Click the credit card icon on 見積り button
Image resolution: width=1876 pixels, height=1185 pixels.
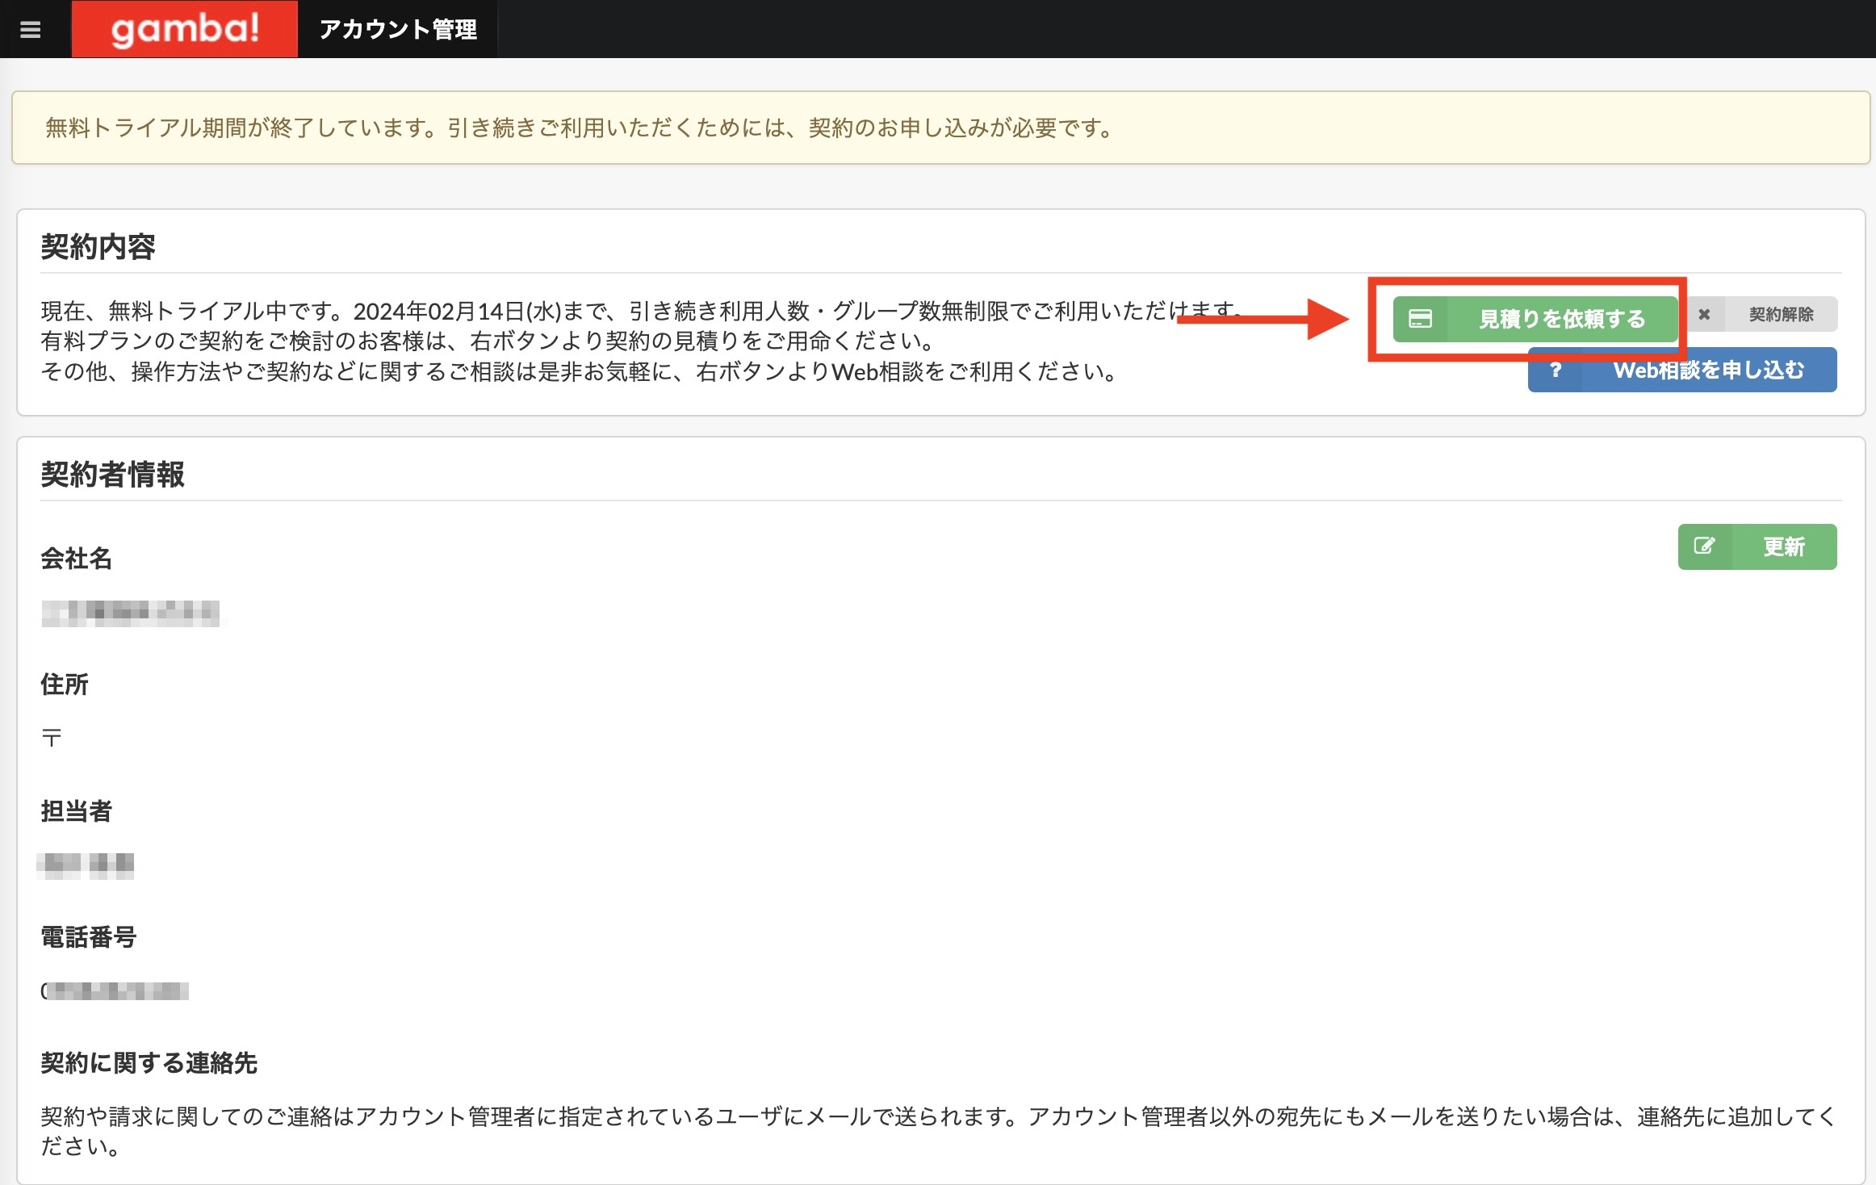(x=1420, y=319)
